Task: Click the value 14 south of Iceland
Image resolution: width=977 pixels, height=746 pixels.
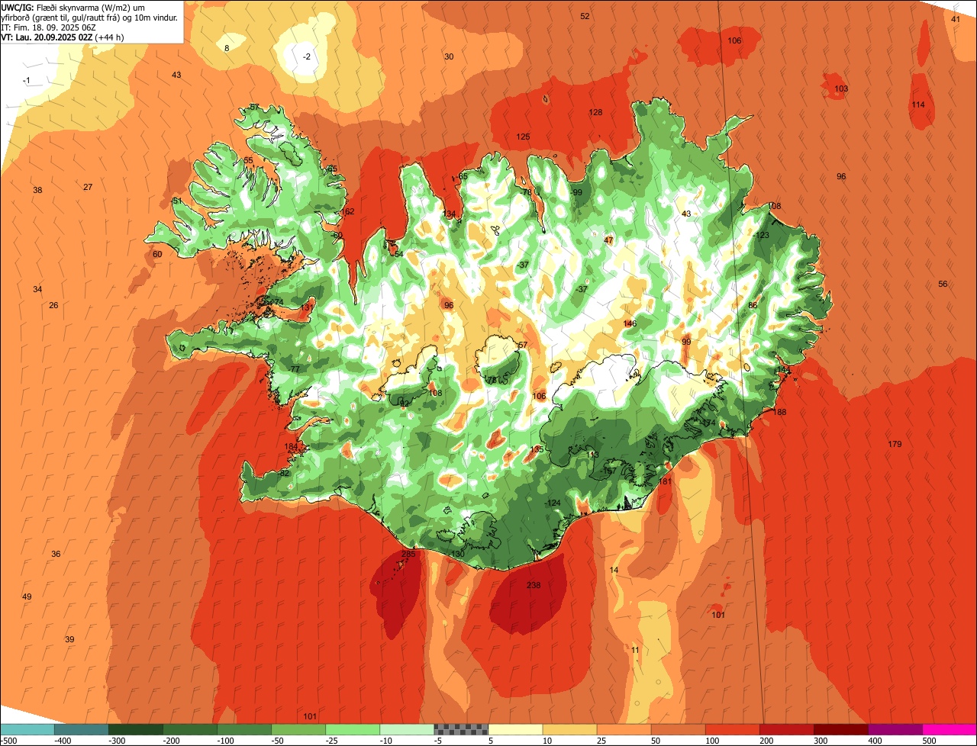Action: click(x=614, y=570)
